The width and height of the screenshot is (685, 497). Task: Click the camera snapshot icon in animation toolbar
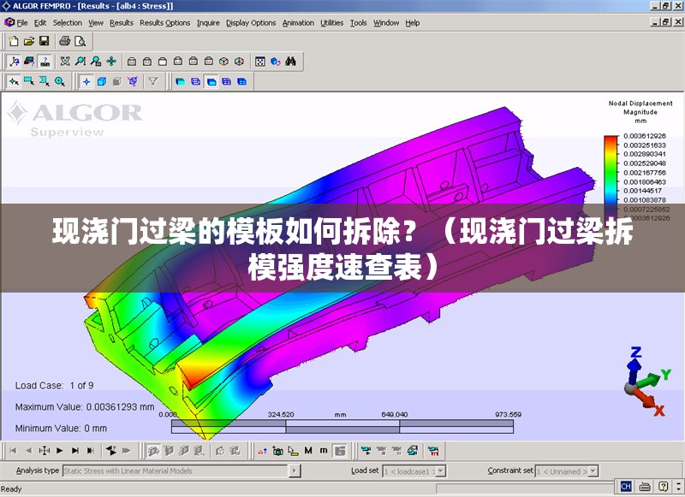pyautogui.click(x=277, y=452)
